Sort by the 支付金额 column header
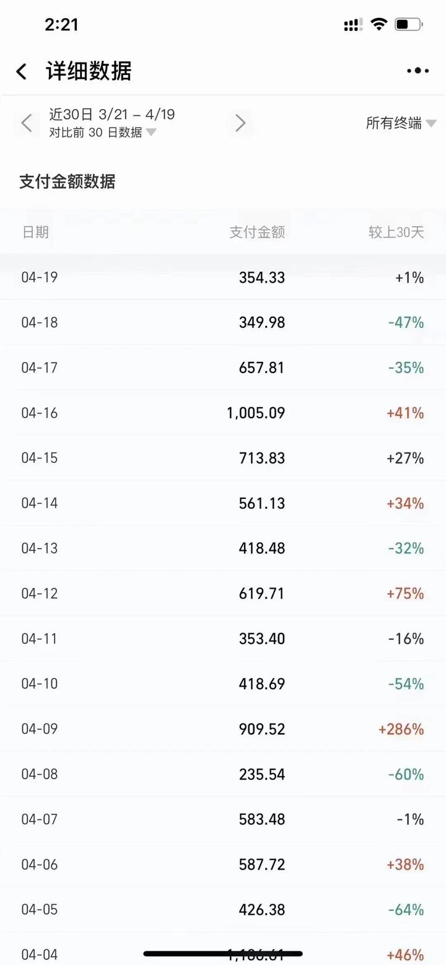The image size is (446, 965). tap(257, 232)
